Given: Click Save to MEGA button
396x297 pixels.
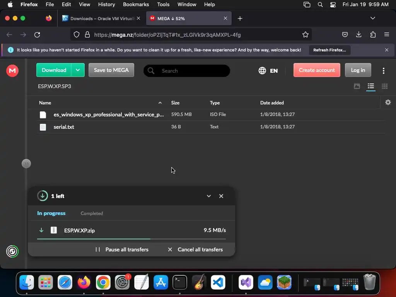Looking at the screenshot, I should tap(111, 70).
